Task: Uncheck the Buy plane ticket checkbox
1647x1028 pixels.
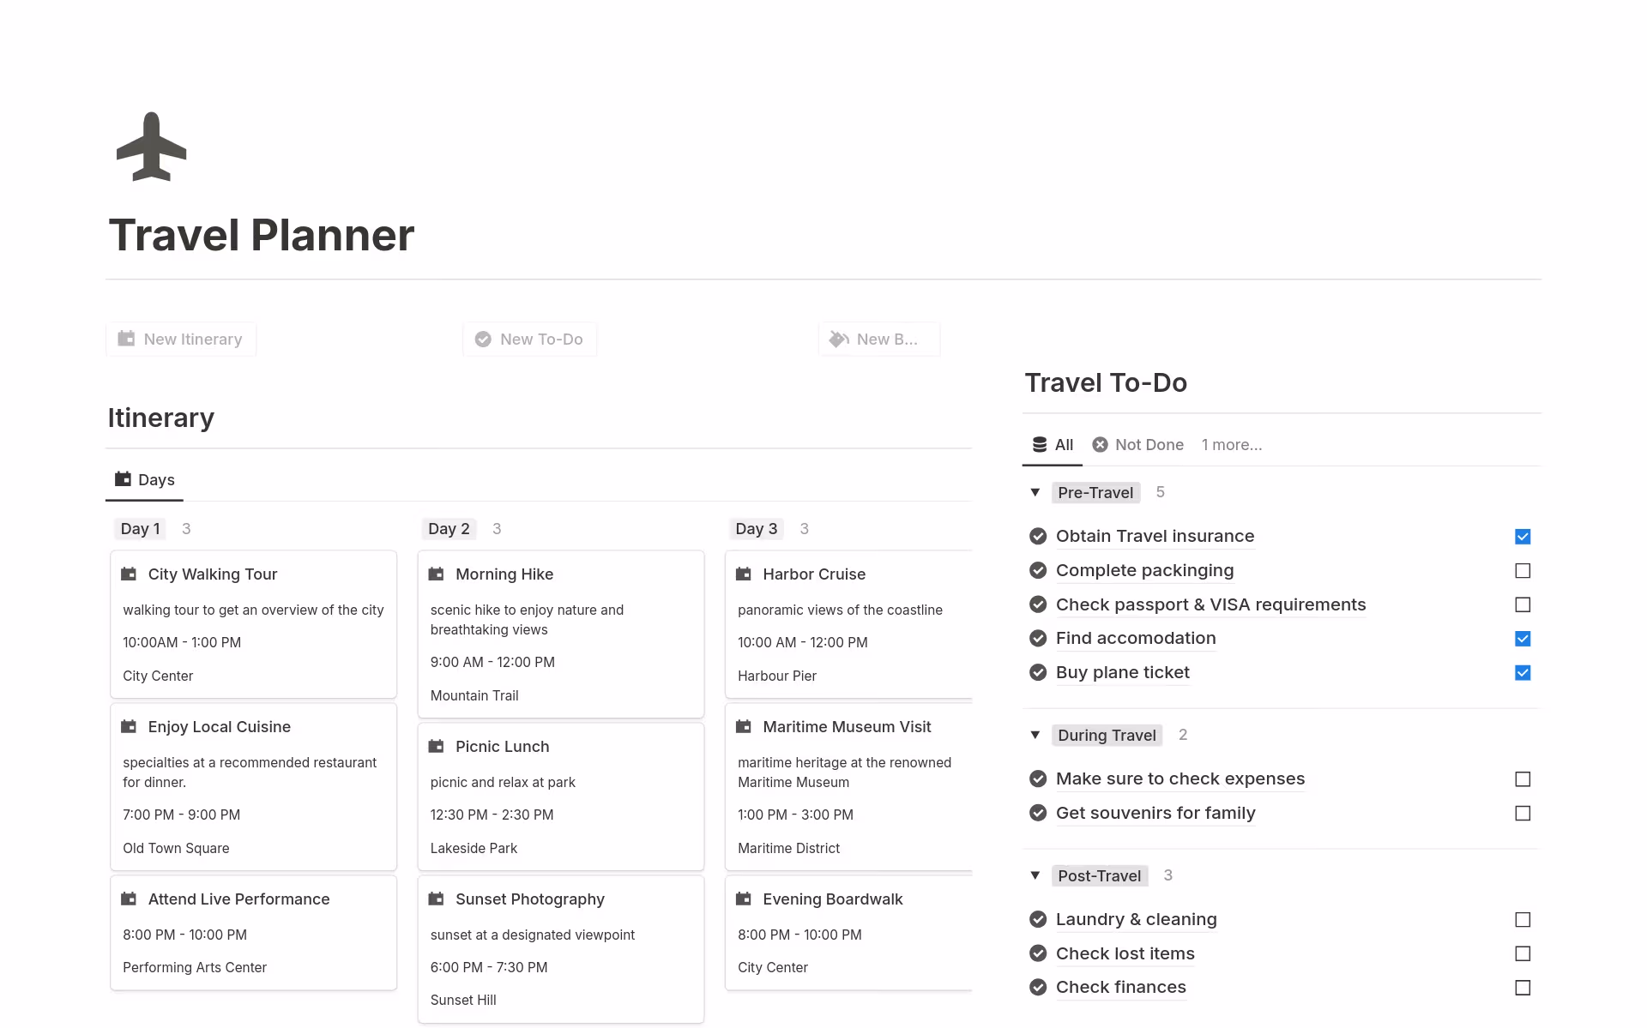Action: (x=1523, y=673)
